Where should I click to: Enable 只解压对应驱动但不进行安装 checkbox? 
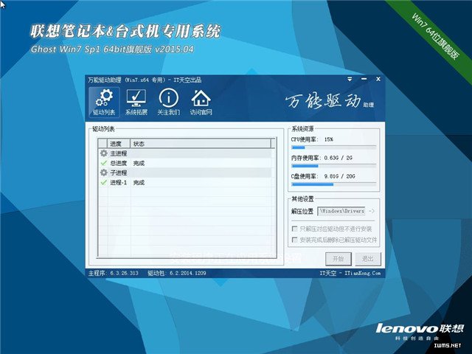(295, 229)
